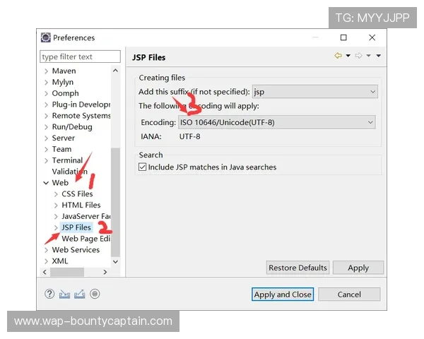Click the Restore Defaults button
Screen dimensions: 424x339
[298, 268]
